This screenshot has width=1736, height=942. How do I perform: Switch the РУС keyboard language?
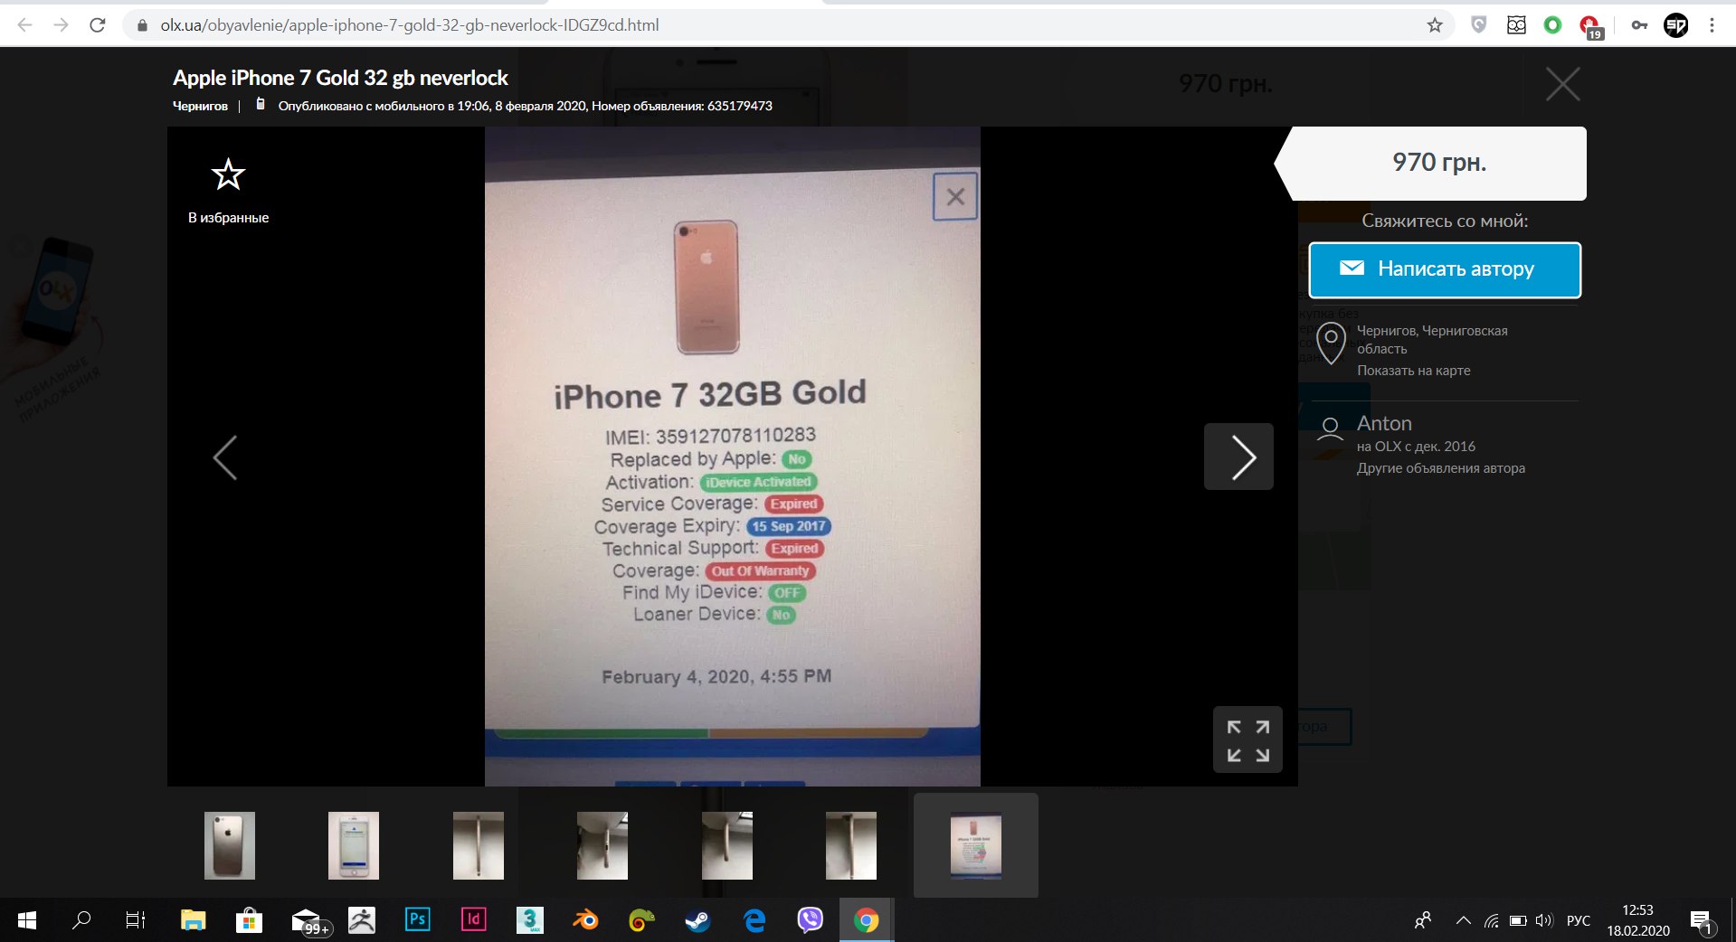pos(1579,921)
